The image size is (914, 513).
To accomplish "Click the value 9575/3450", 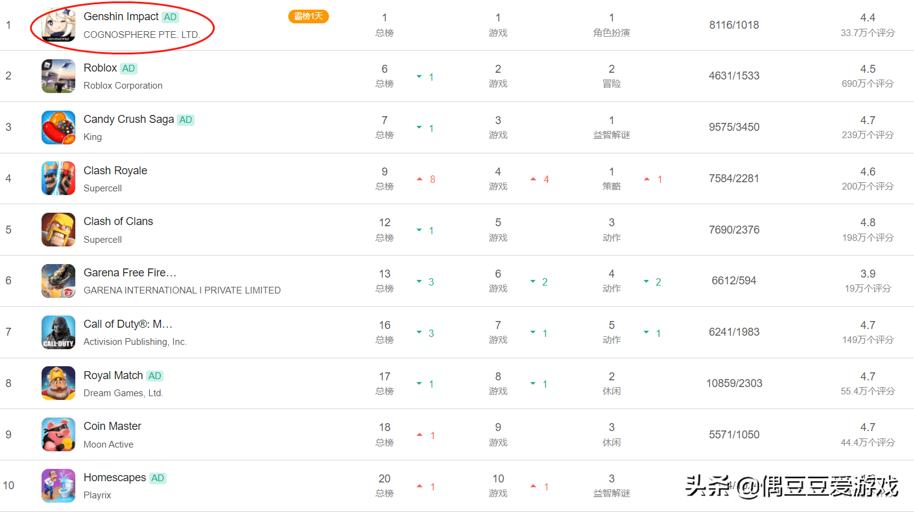I will (x=734, y=127).
